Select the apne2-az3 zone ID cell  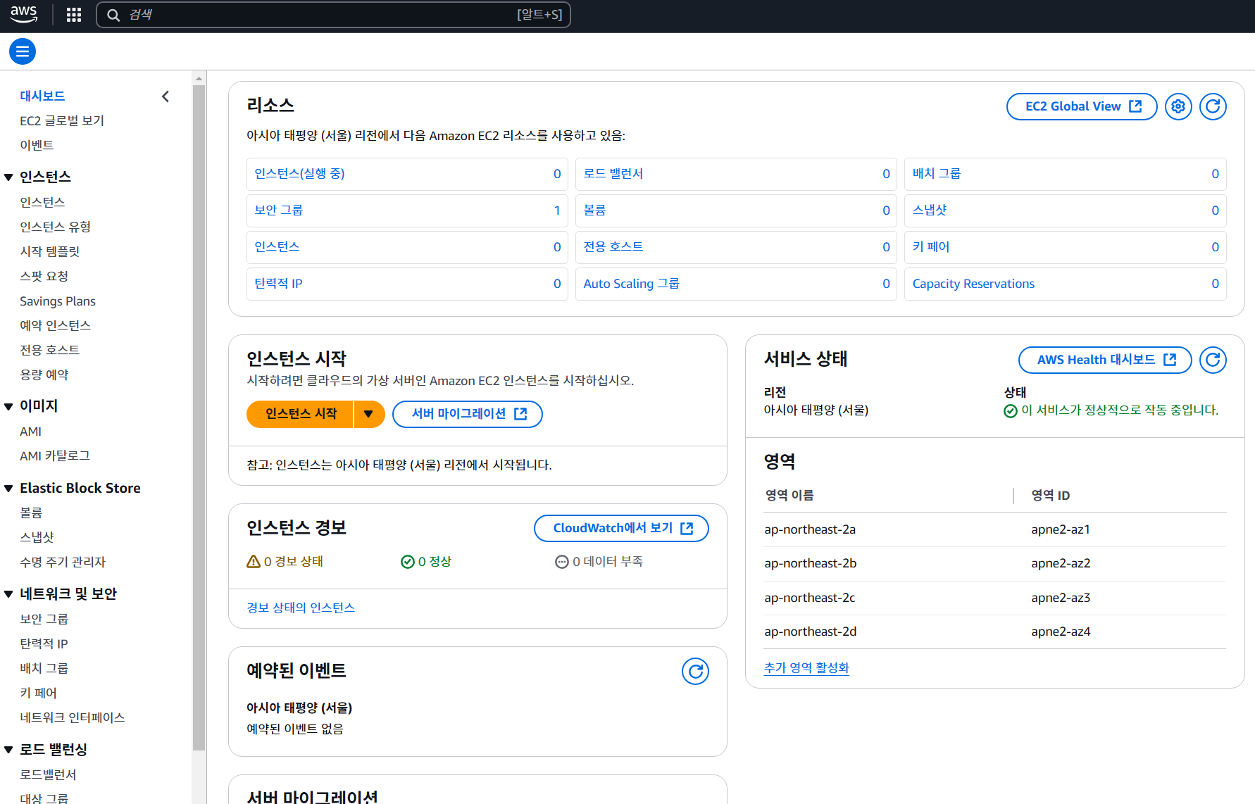click(1061, 598)
